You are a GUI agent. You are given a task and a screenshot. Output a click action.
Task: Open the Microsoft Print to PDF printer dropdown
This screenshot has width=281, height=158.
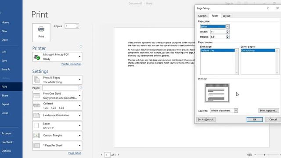[57, 57]
